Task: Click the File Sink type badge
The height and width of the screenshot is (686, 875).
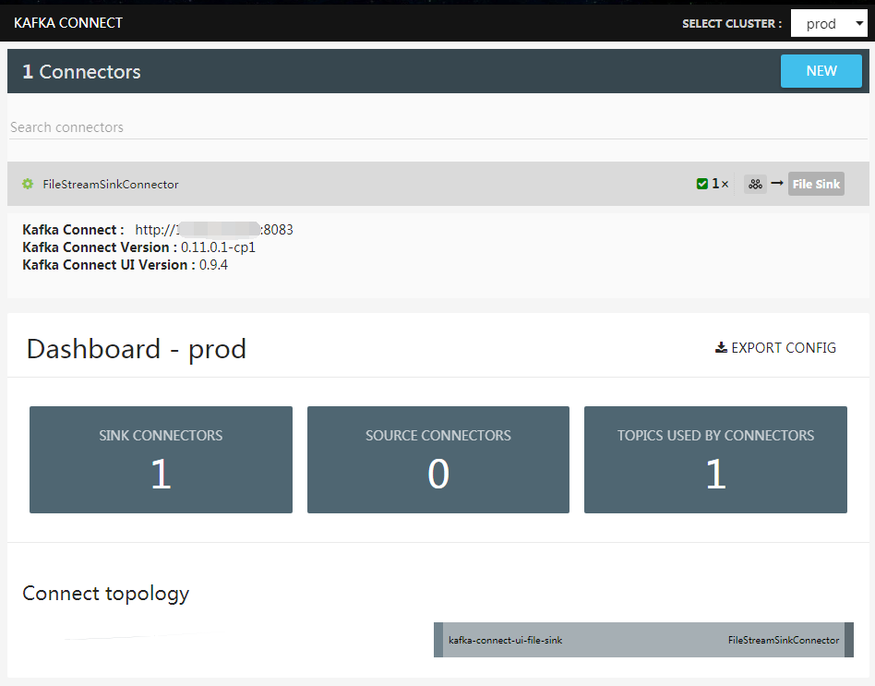Action: click(x=816, y=184)
